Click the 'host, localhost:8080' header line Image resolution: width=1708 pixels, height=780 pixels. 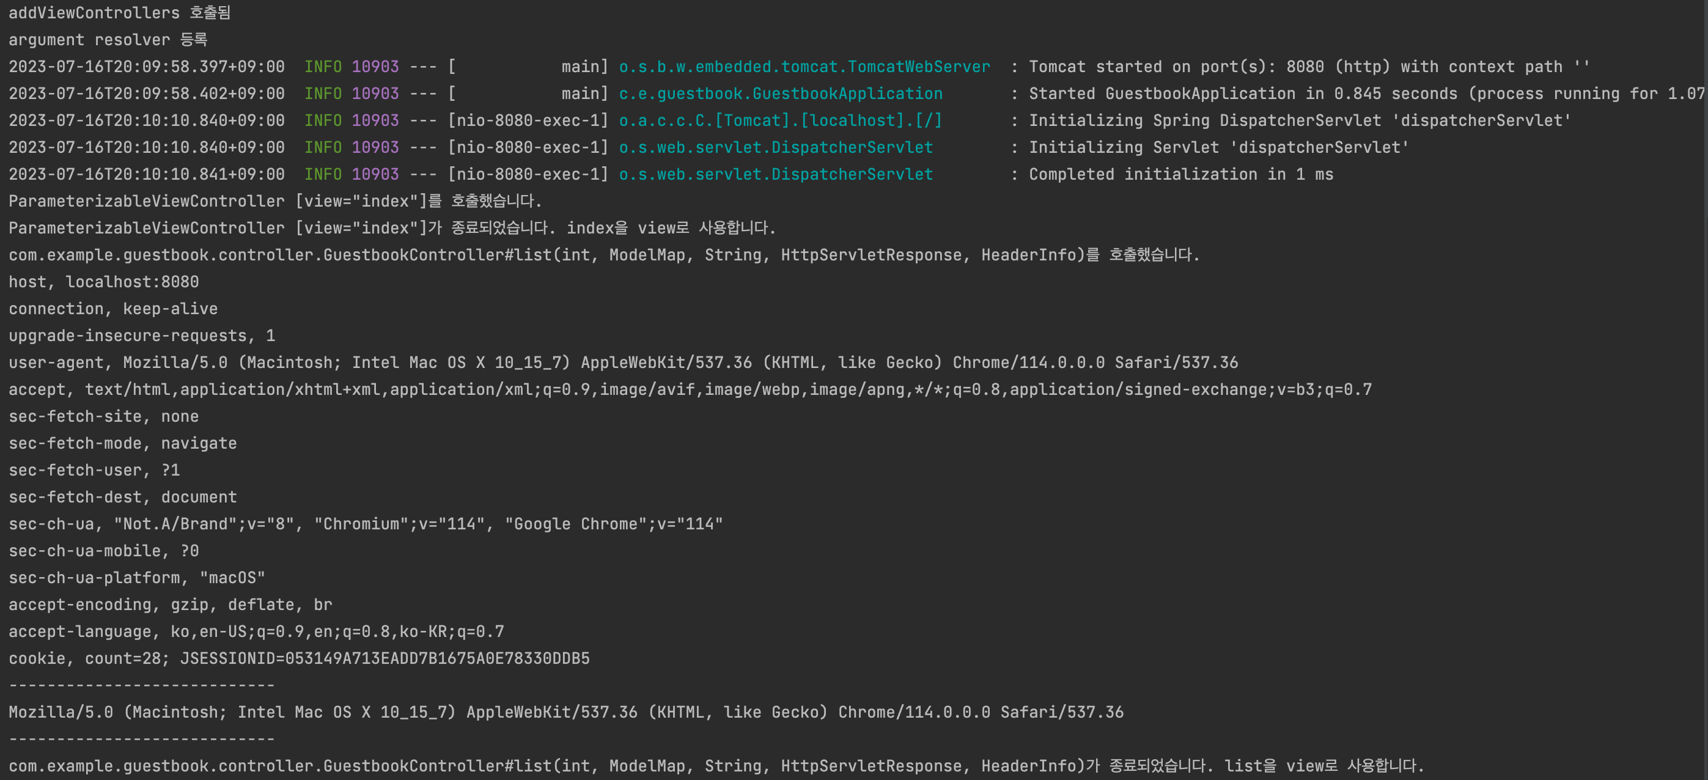point(103,282)
